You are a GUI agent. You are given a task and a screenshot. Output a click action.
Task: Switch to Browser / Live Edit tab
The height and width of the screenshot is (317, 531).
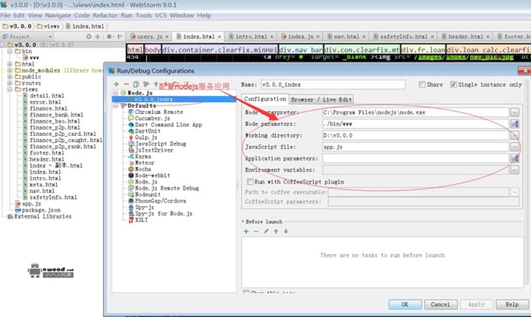pos(321,99)
